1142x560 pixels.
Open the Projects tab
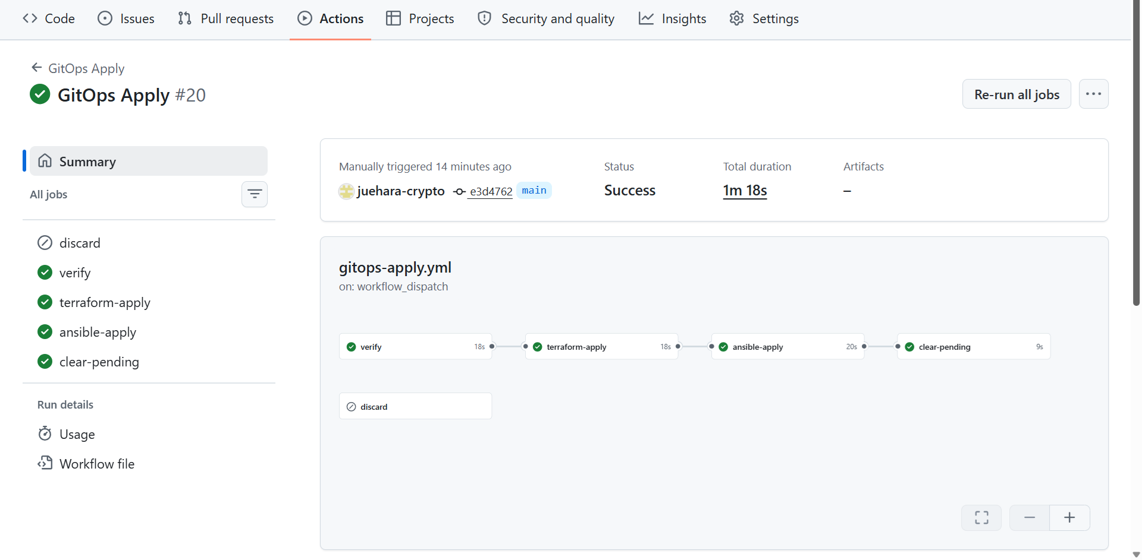coord(420,18)
